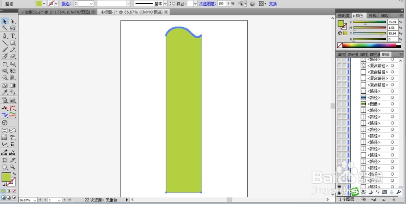Select the Line Segment tool
The height and width of the screenshot is (204, 406).
[x=4, y=43]
